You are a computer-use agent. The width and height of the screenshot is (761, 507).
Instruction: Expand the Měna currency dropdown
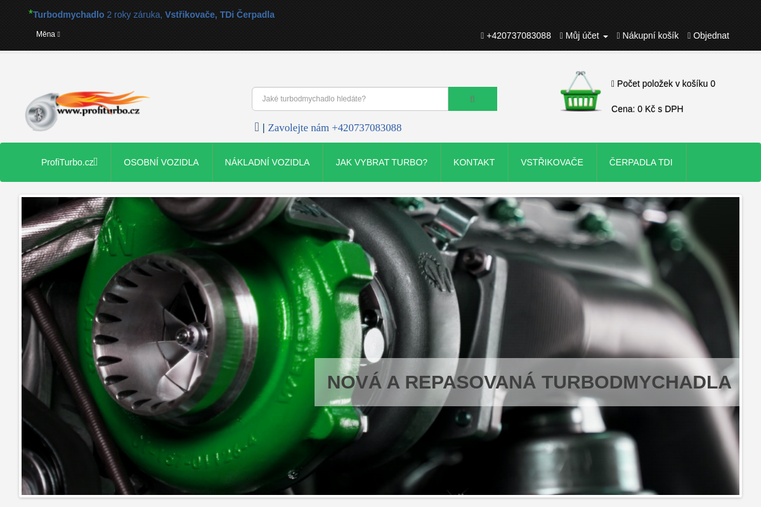(x=48, y=34)
